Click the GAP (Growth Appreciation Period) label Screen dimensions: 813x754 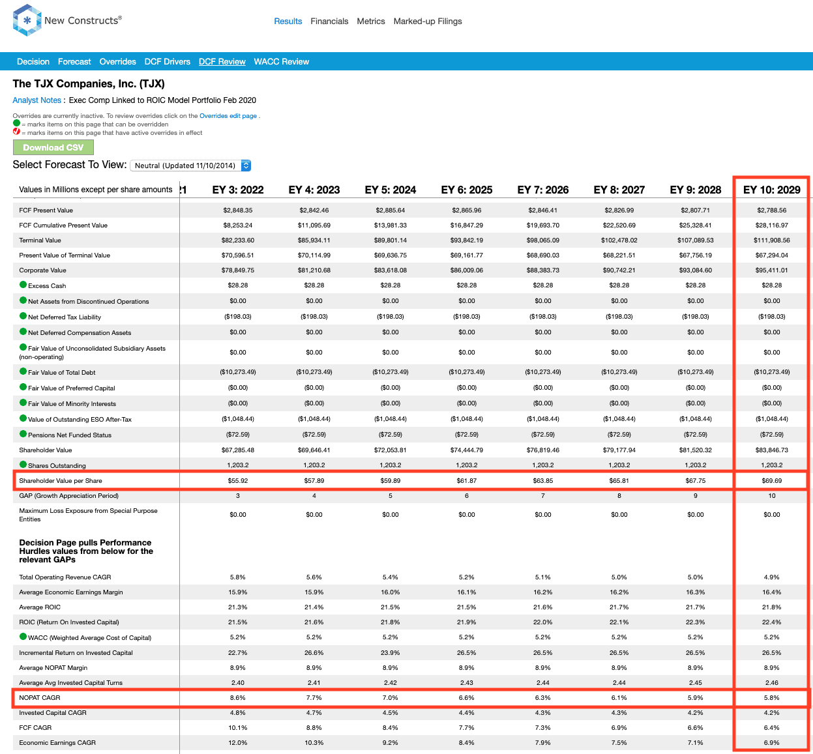(69, 496)
